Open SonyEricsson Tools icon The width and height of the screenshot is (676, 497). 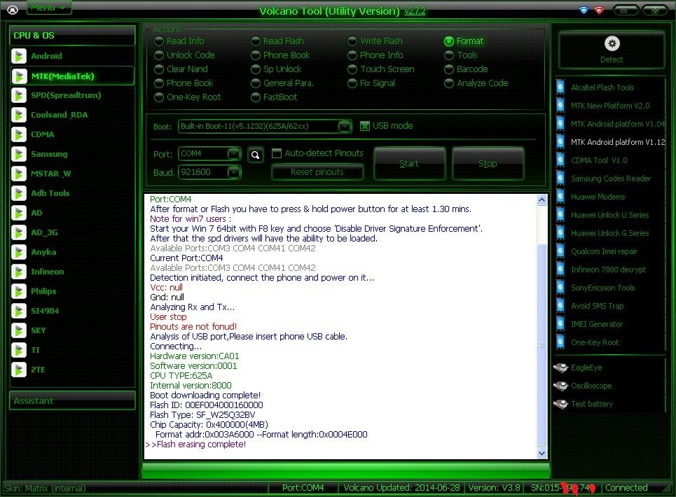560,287
